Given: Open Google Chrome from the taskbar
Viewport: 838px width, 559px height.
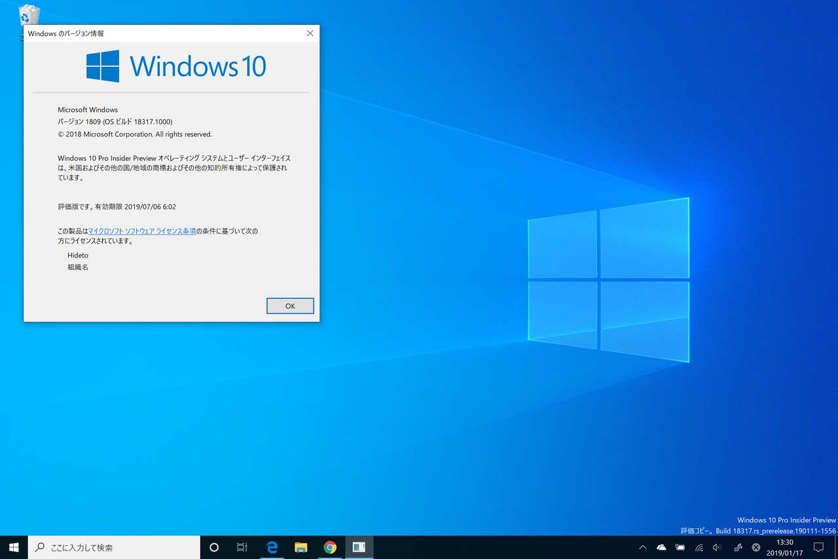Looking at the screenshot, I should tap(330, 547).
